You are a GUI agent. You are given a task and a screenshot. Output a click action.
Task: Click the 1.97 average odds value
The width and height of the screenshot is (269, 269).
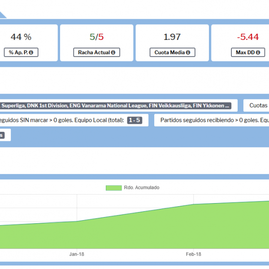(172, 37)
